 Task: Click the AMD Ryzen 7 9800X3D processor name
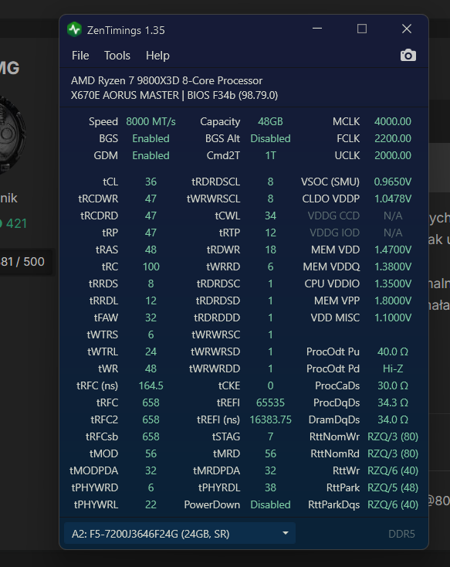pos(167,80)
